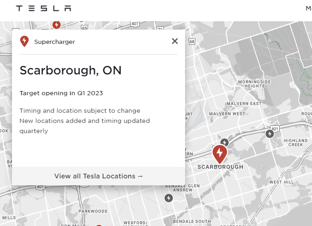312x226 pixels.
Task: Click the Scarborough, ON popup heading
Action: [x=71, y=70]
